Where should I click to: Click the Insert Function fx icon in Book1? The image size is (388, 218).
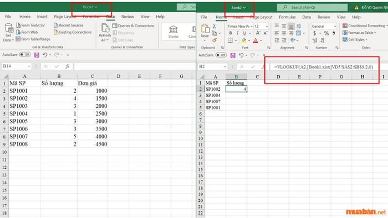click(67, 66)
